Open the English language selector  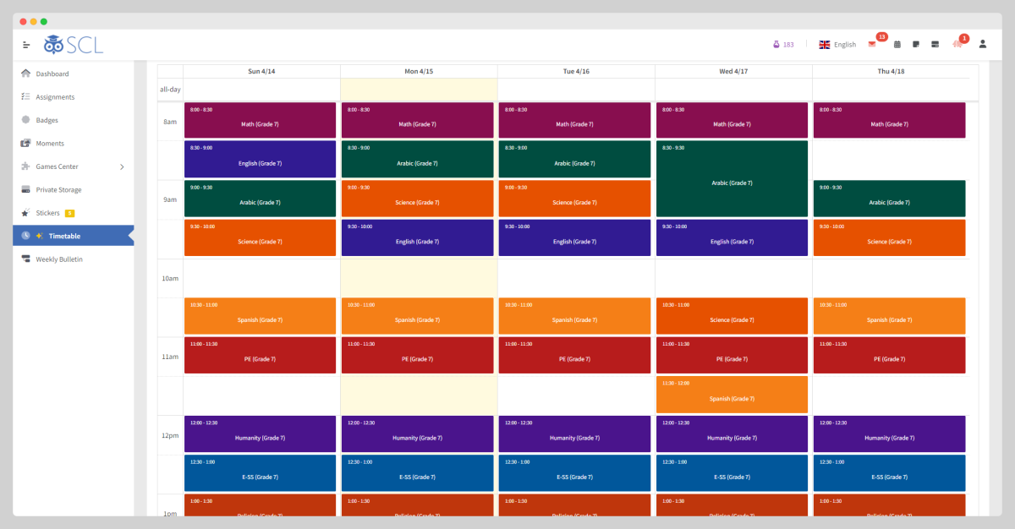coord(837,44)
